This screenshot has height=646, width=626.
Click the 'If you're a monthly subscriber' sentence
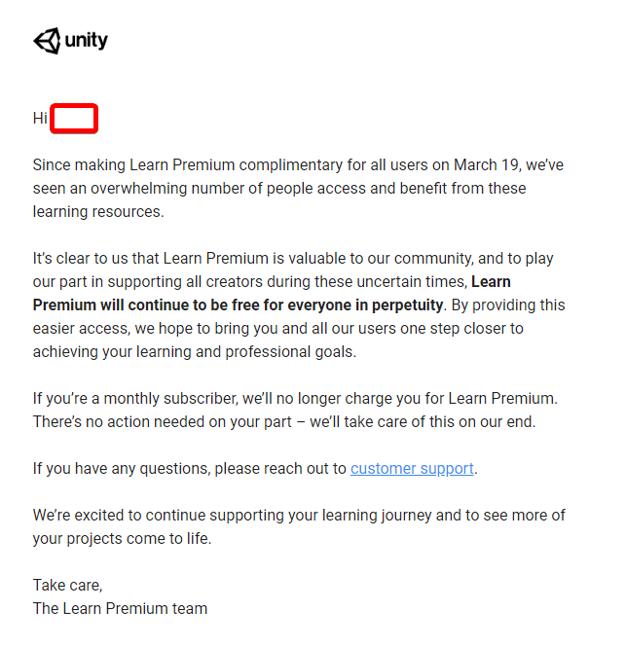[x=295, y=399]
